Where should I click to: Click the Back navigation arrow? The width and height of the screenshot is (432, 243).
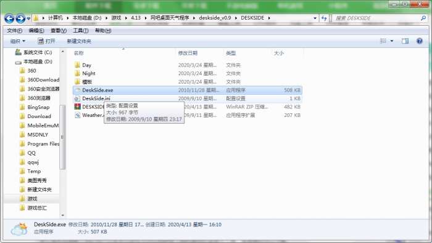tap(9, 18)
